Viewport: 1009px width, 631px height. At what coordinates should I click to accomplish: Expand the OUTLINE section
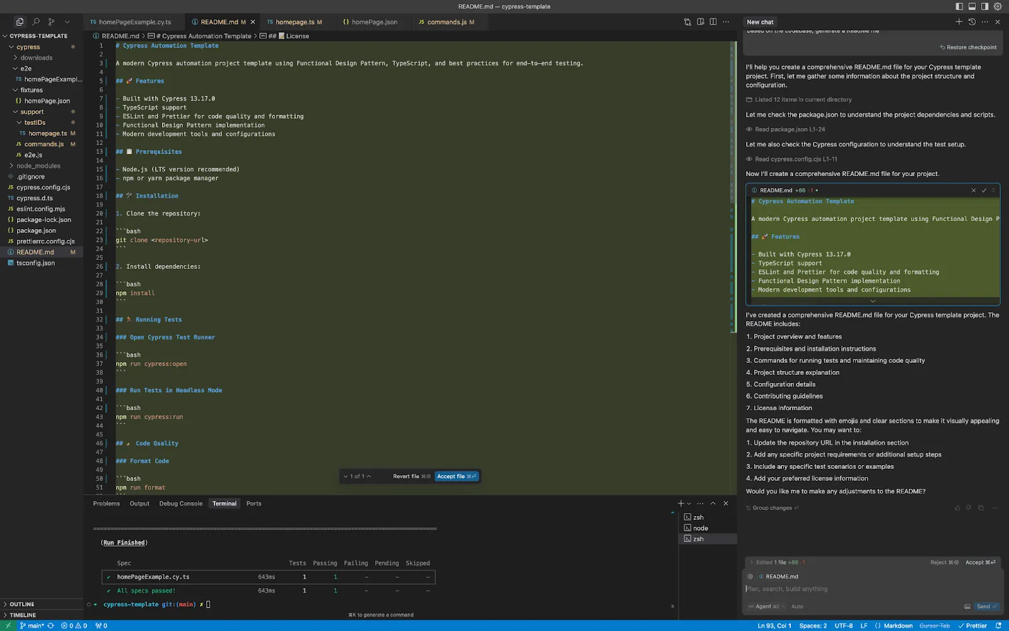[x=42, y=604]
